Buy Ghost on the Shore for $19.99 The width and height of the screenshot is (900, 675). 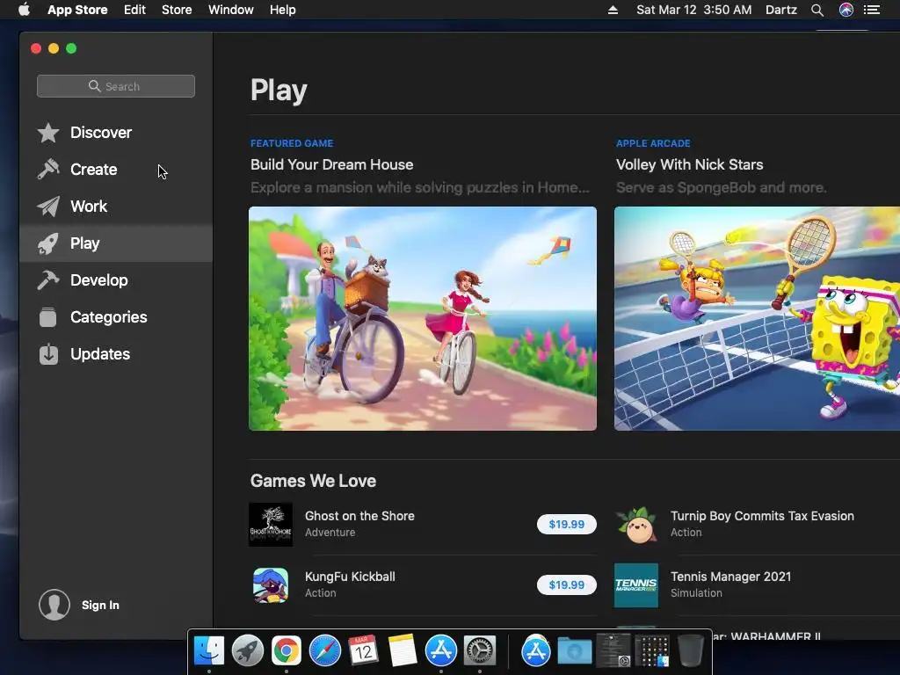click(x=567, y=524)
